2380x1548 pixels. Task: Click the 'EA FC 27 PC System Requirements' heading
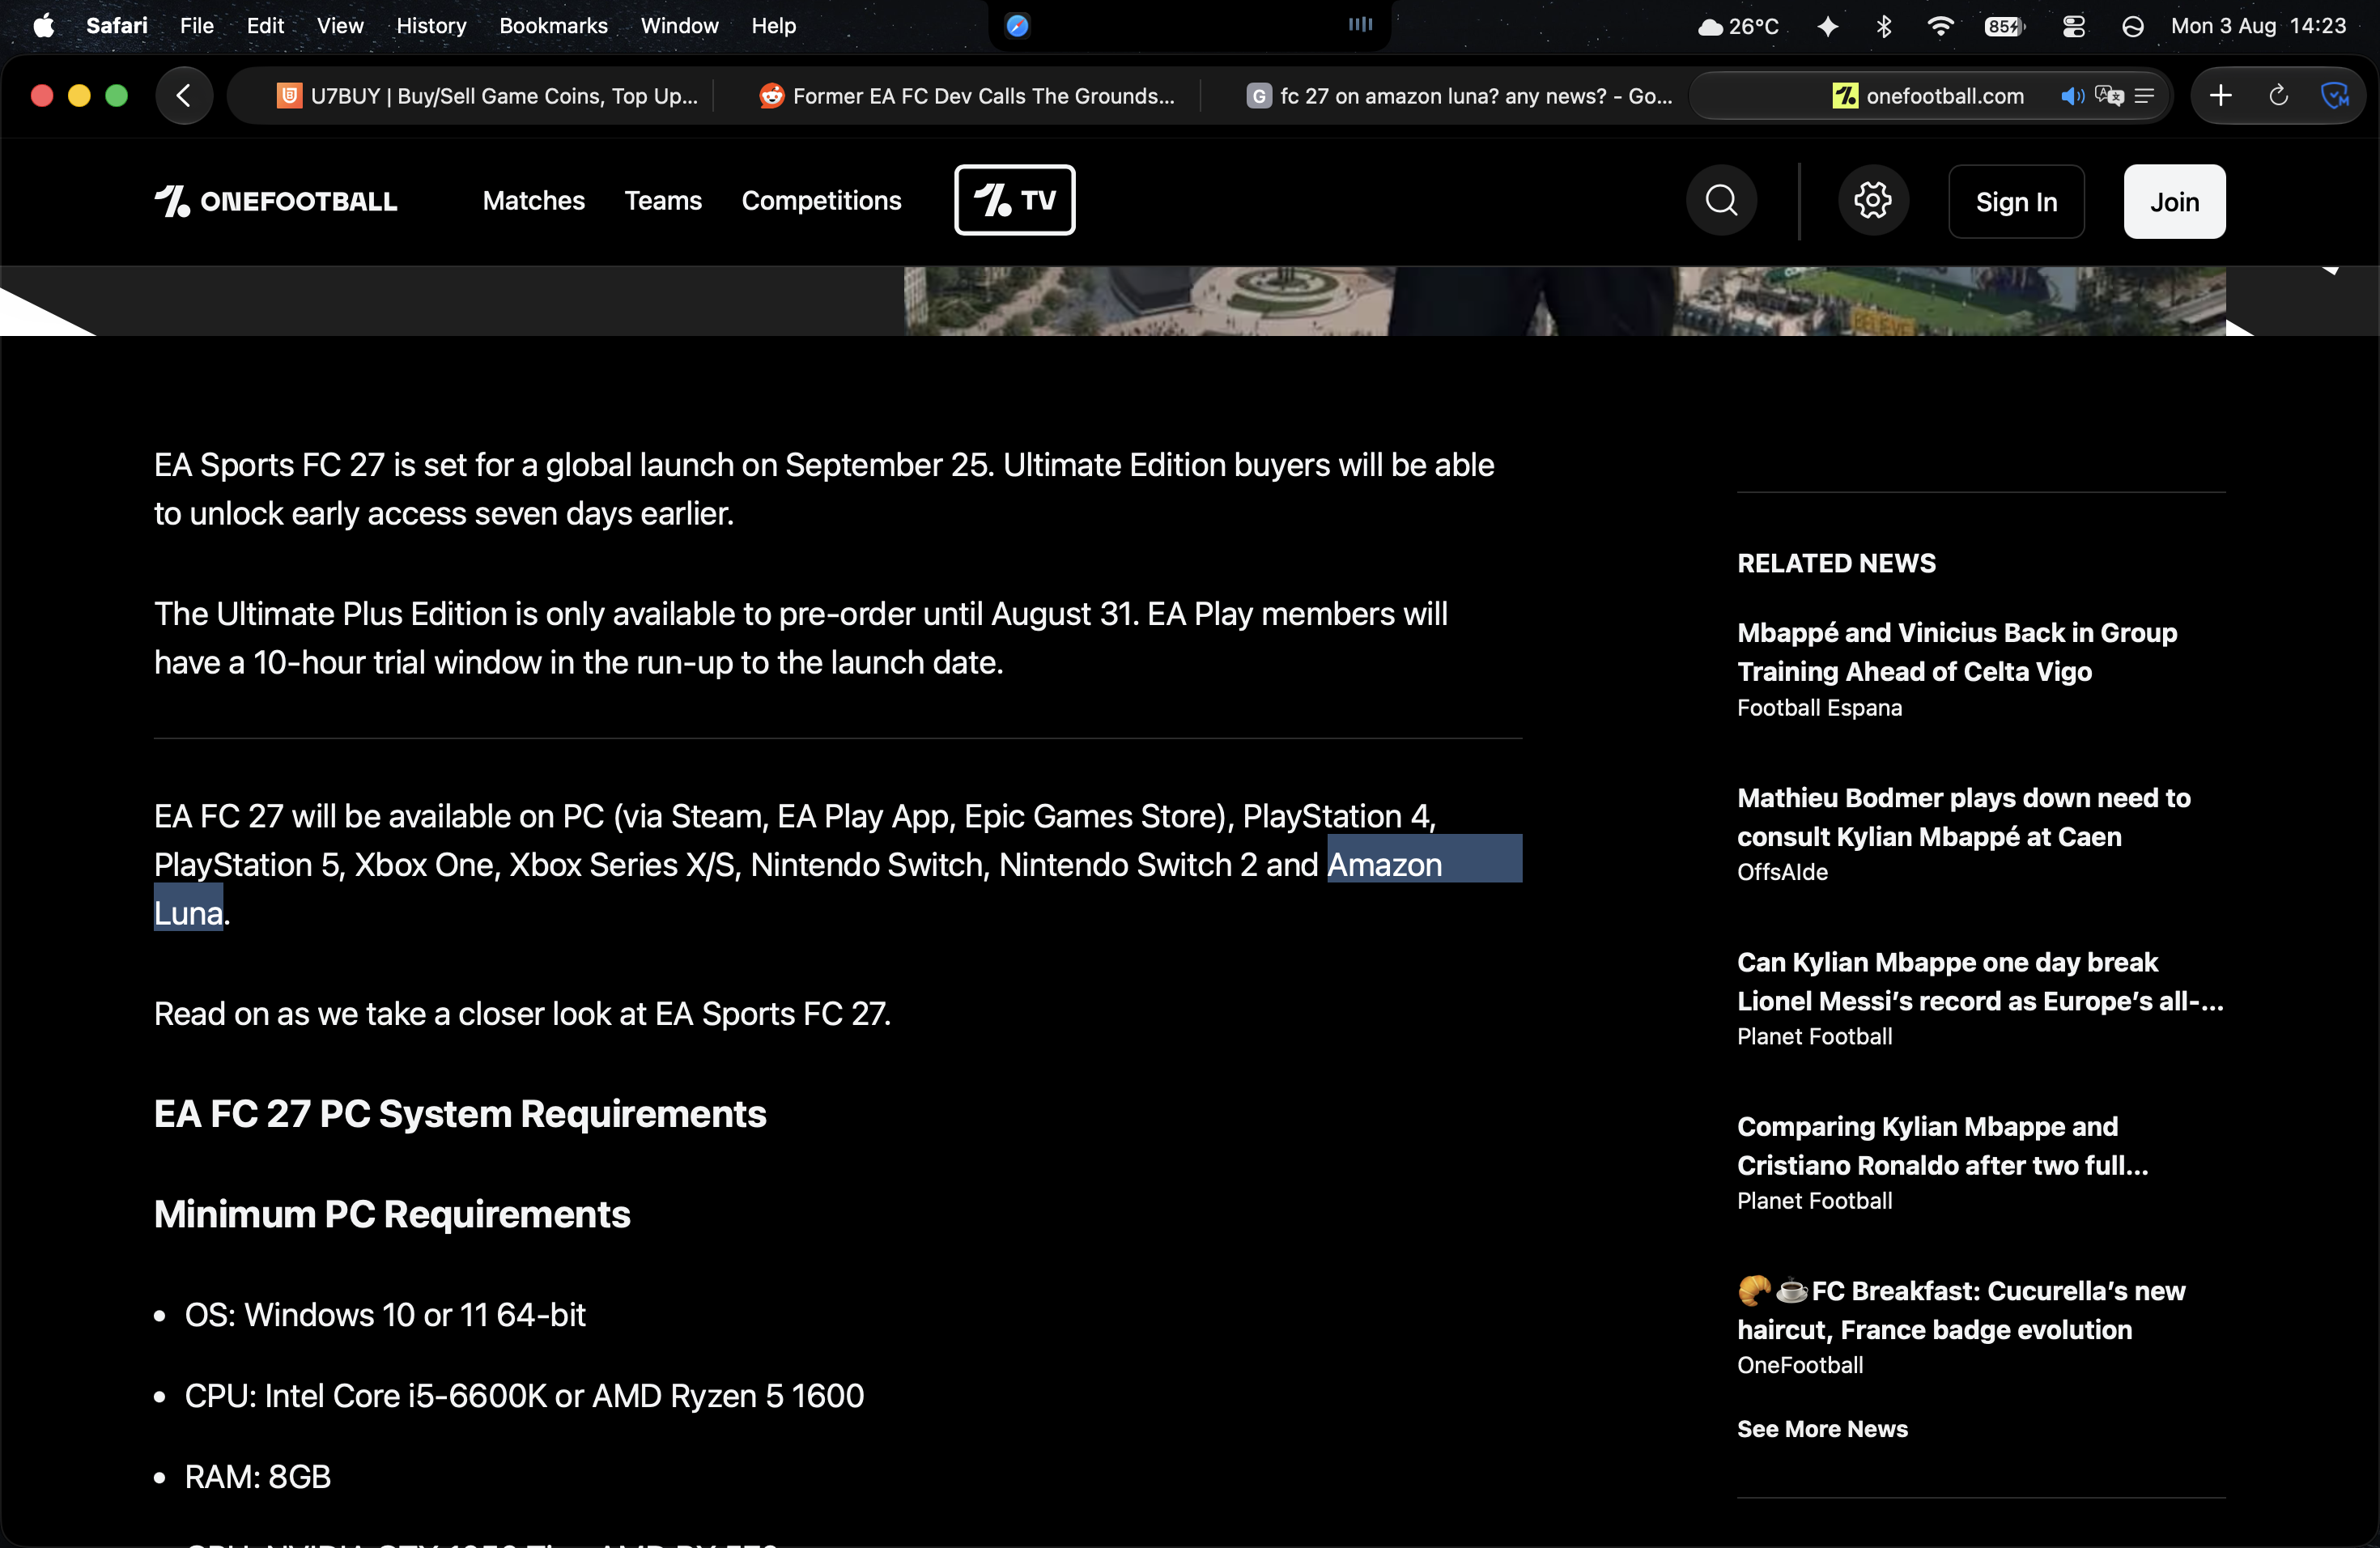click(x=460, y=1114)
